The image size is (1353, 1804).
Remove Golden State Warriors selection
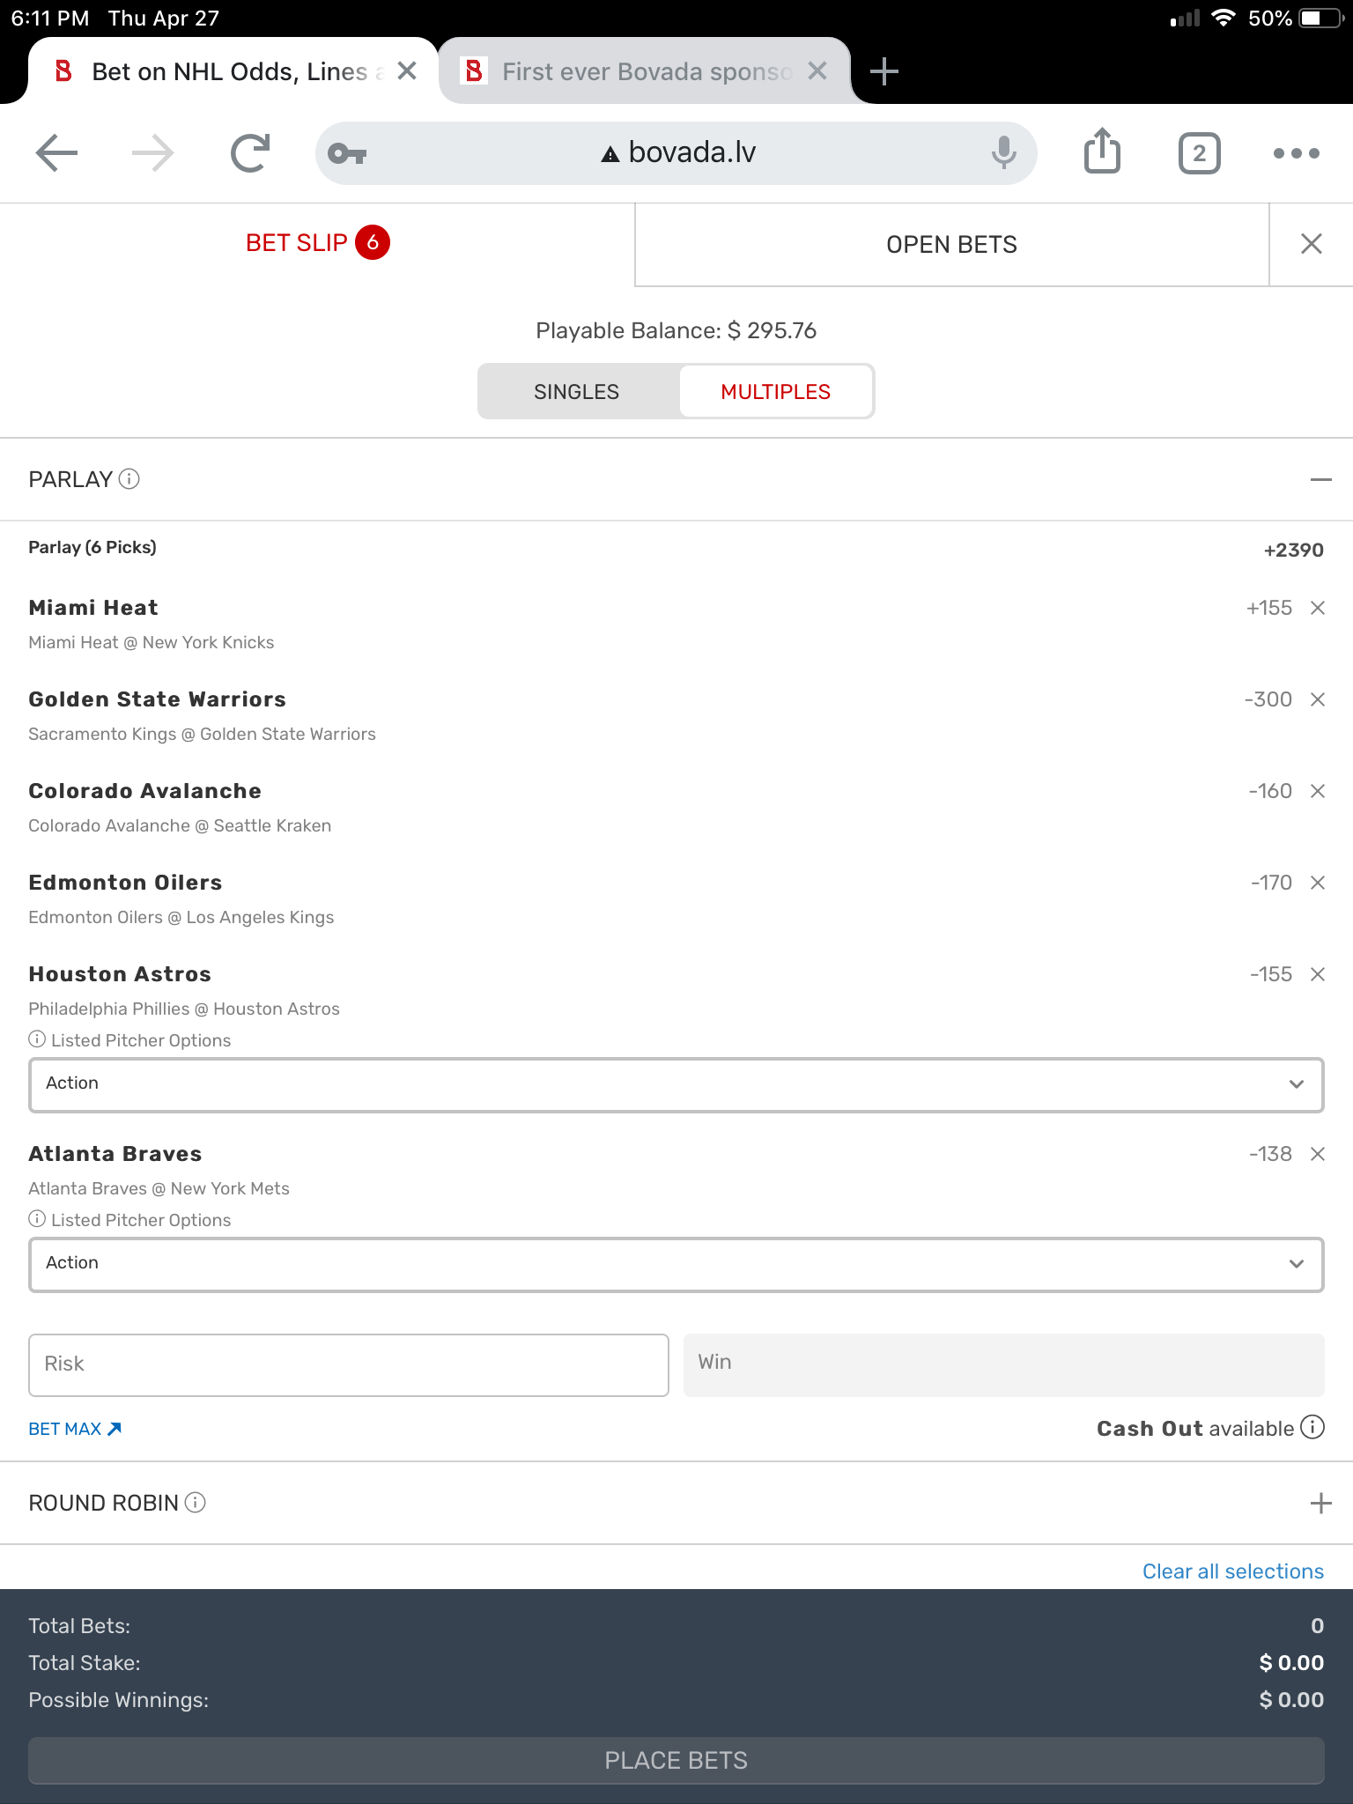click(1317, 699)
